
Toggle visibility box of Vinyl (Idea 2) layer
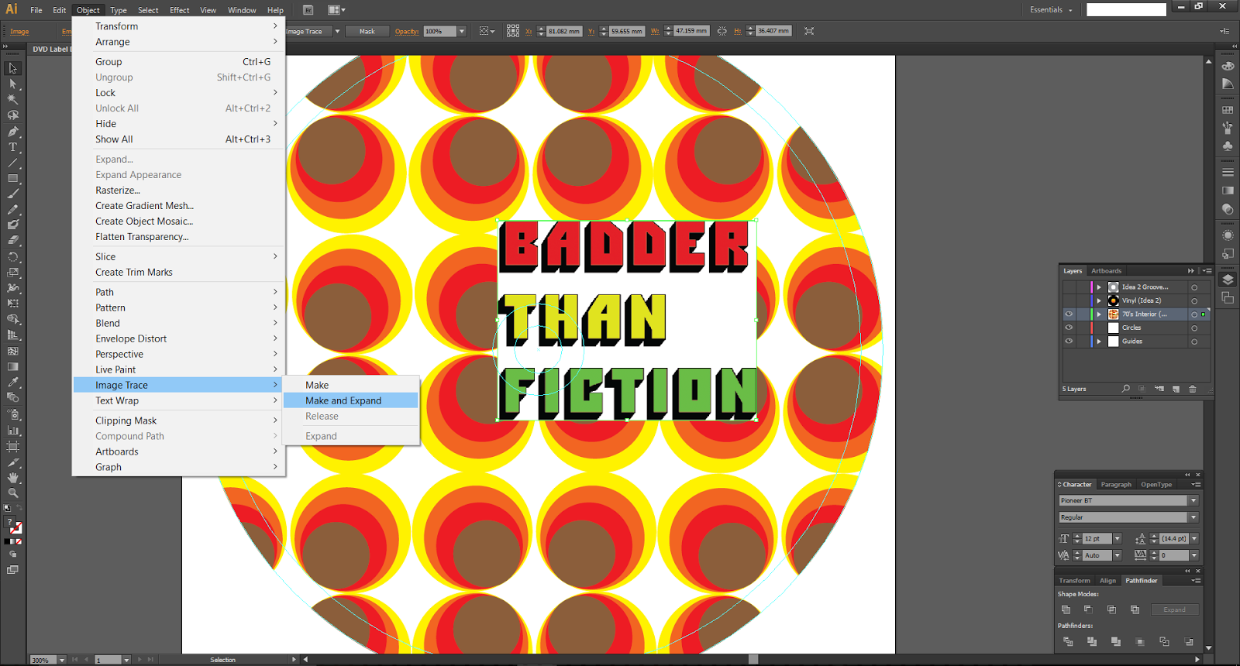(1069, 300)
